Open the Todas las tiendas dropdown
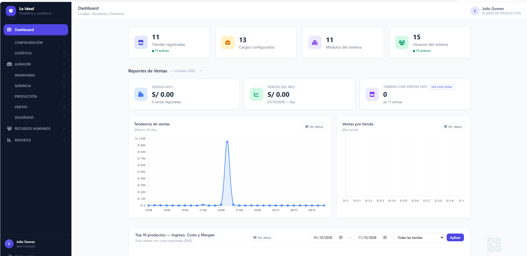This screenshot has height=256, width=527. [419, 237]
